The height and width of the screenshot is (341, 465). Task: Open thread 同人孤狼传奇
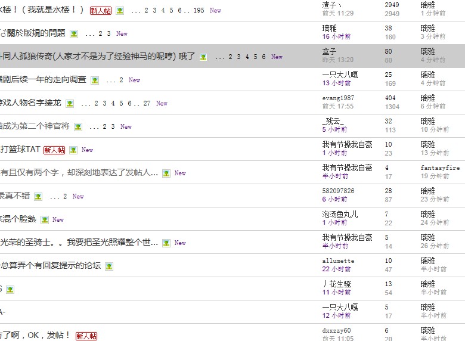tap(97, 56)
